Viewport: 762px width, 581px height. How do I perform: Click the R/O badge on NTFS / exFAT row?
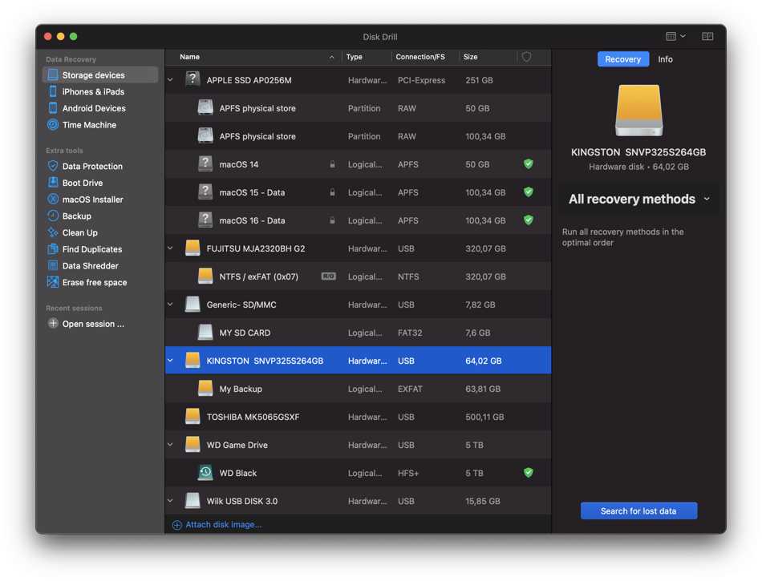[x=329, y=276]
